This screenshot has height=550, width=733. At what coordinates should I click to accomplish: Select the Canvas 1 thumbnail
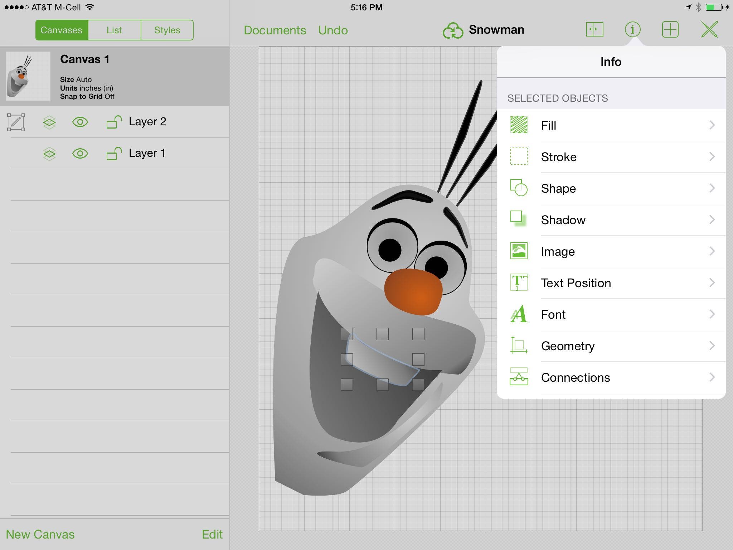click(28, 76)
